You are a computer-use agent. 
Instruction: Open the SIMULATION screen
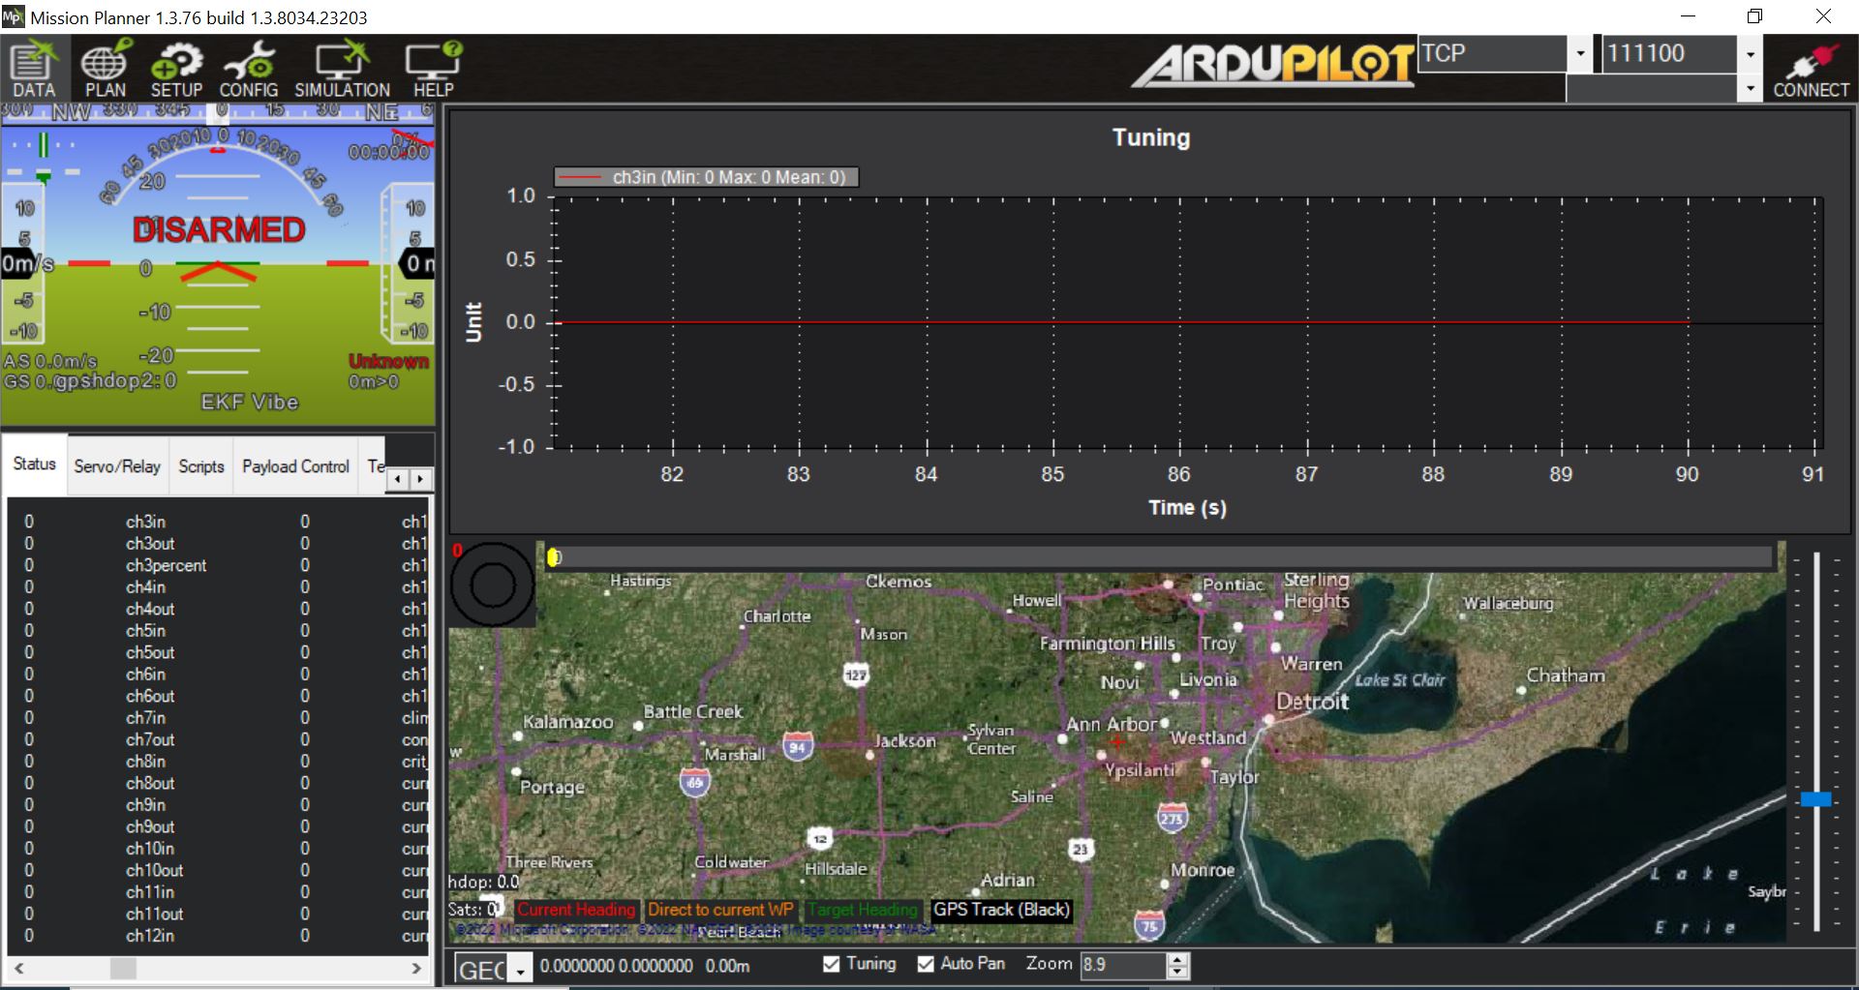point(342,69)
